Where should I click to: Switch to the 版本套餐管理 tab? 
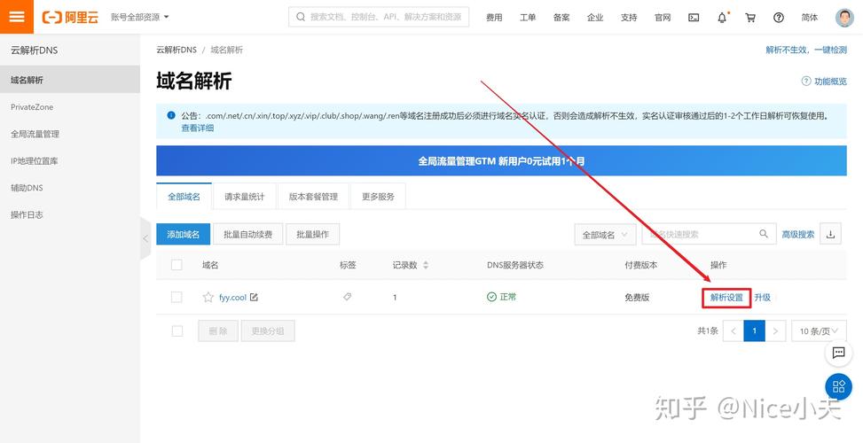tap(313, 196)
